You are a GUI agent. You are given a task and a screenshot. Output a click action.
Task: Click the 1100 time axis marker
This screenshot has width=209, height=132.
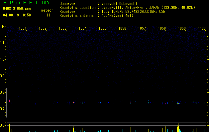coord(202,28)
